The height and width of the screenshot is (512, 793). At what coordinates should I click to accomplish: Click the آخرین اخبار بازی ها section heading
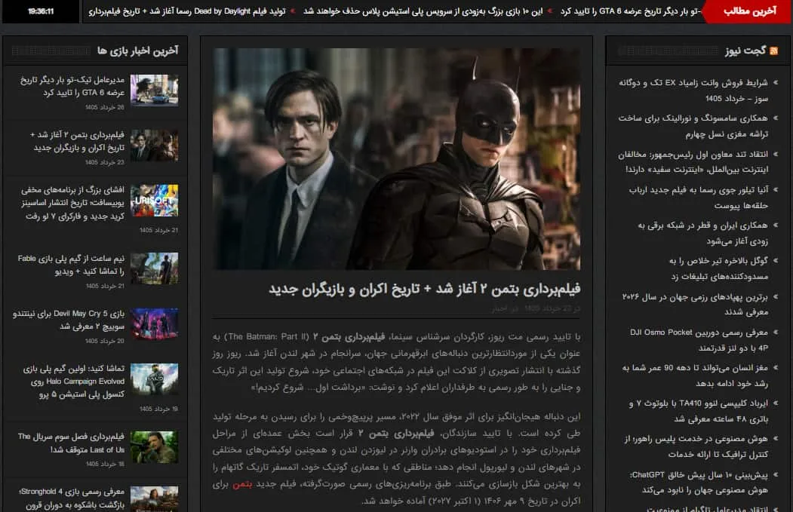click(137, 51)
